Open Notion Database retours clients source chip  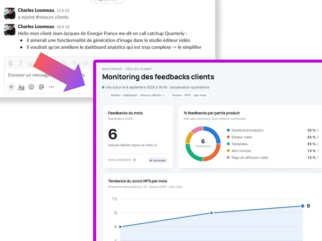pos(138,95)
